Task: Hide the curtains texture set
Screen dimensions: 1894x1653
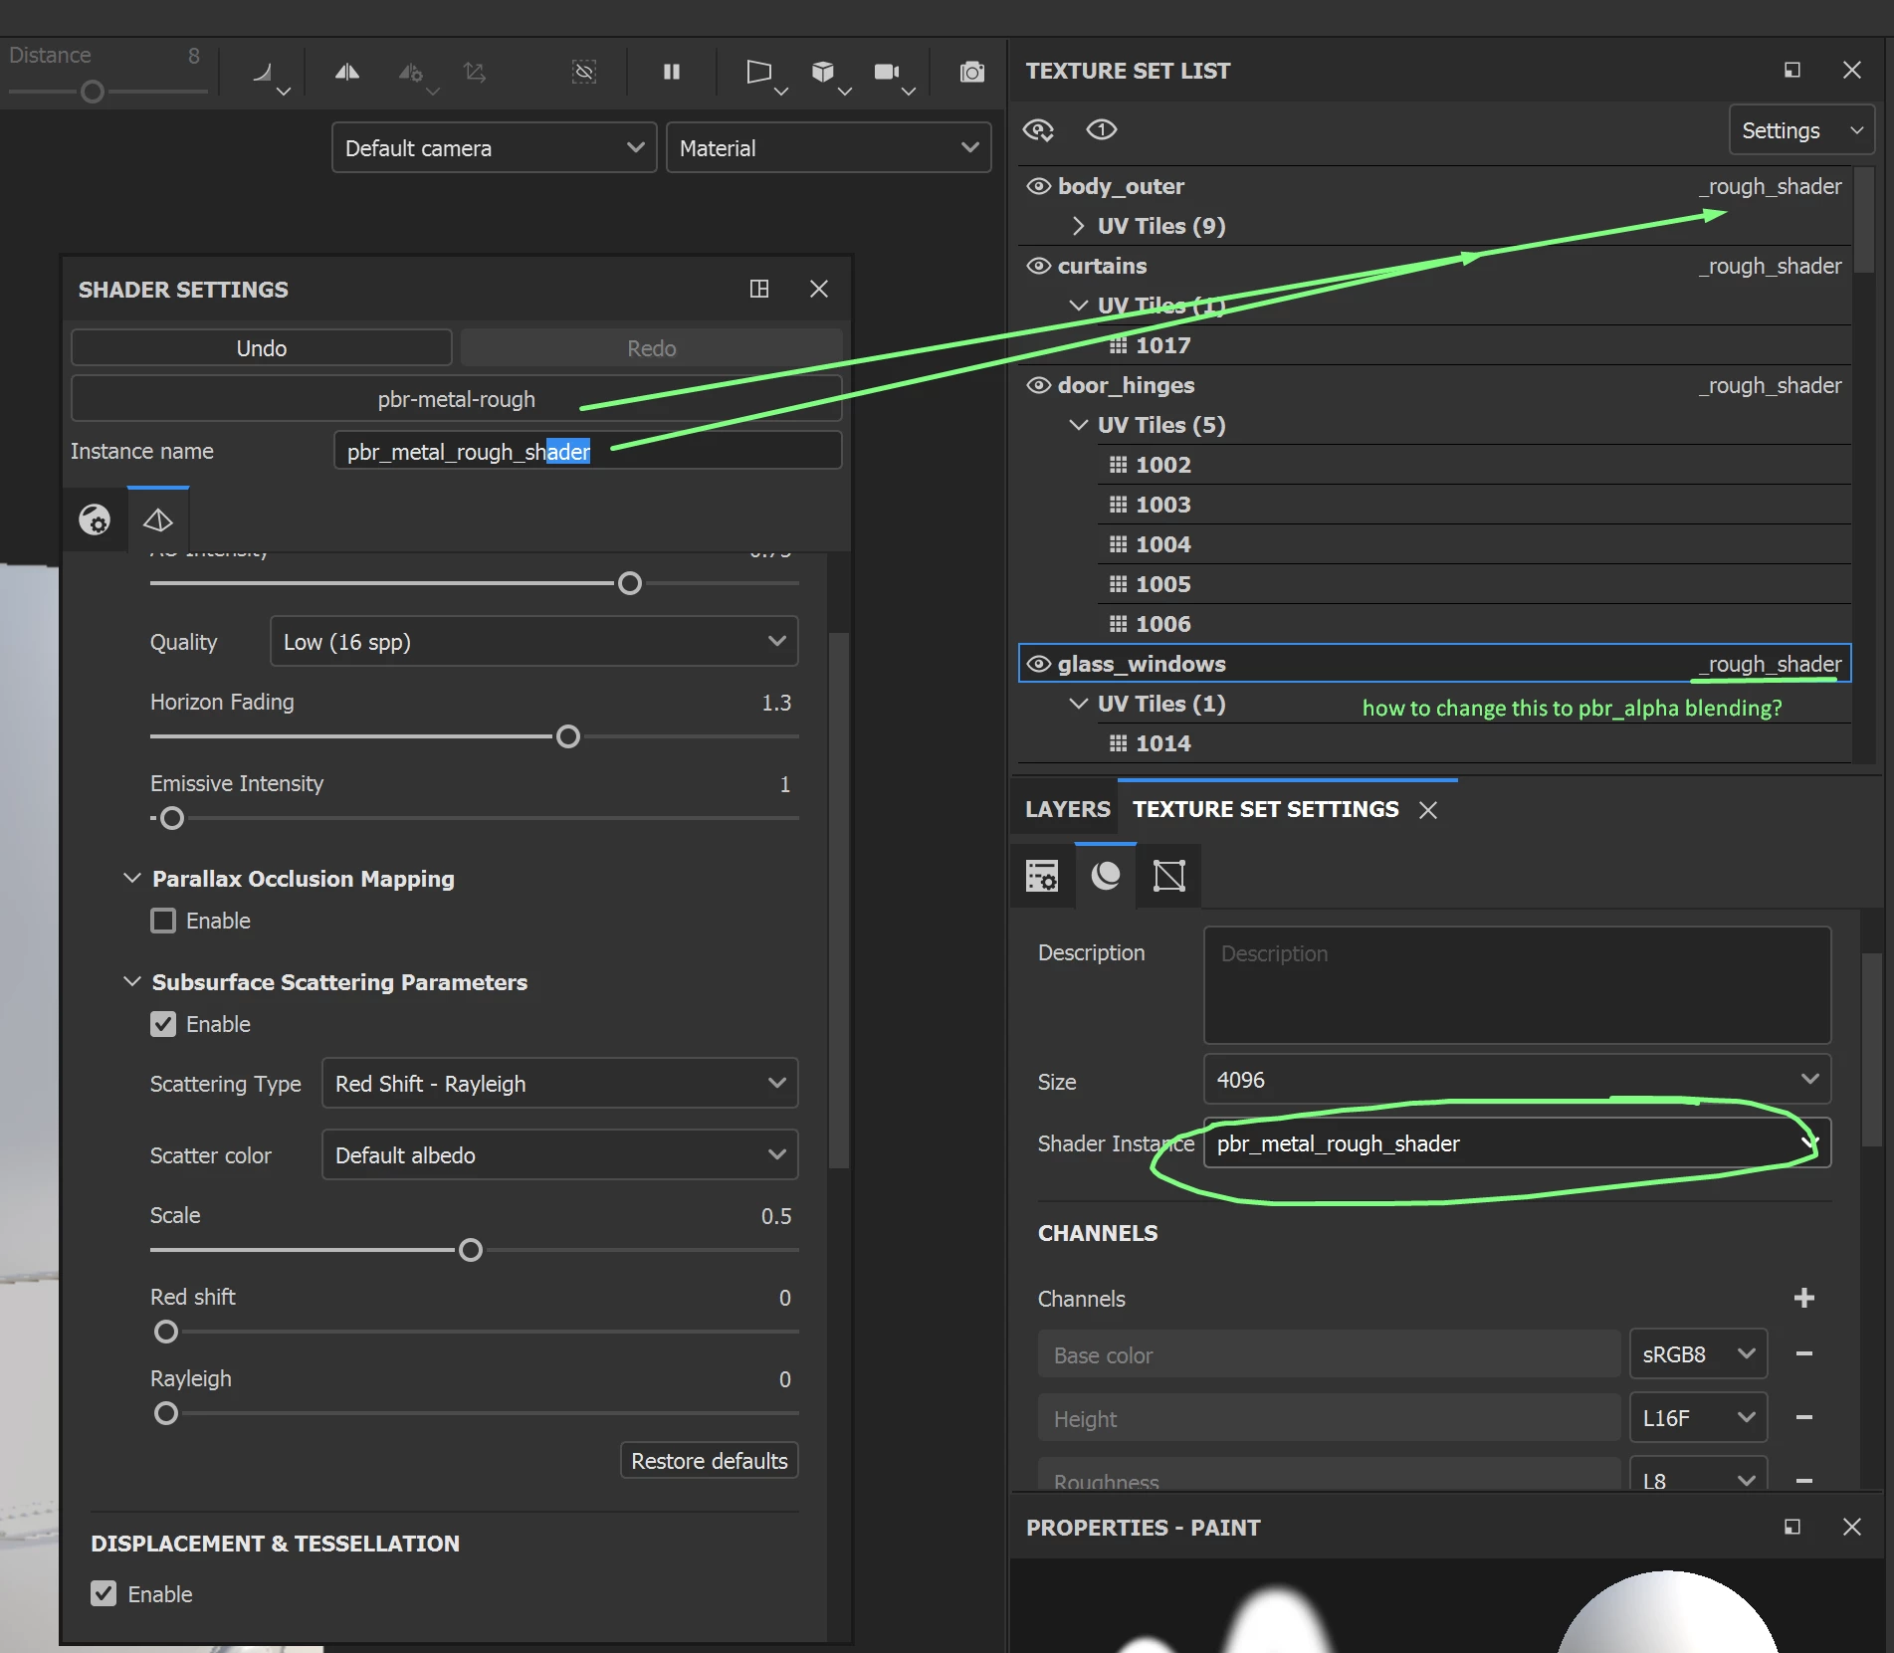Action: click(x=1038, y=266)
